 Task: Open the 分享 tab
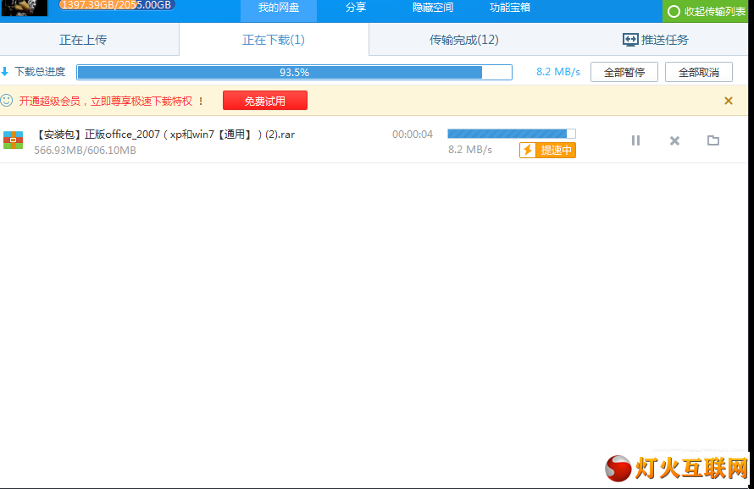pyautogui.click(x=356, y=8)
